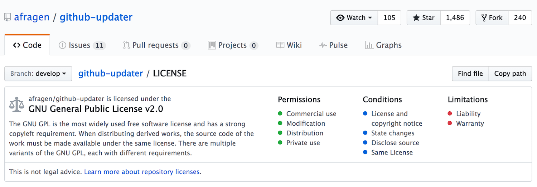The width and height of the screenshot is (537, 187).
Task: Expand the Branch: develop dropdown
Action: (x=38, y=74)
